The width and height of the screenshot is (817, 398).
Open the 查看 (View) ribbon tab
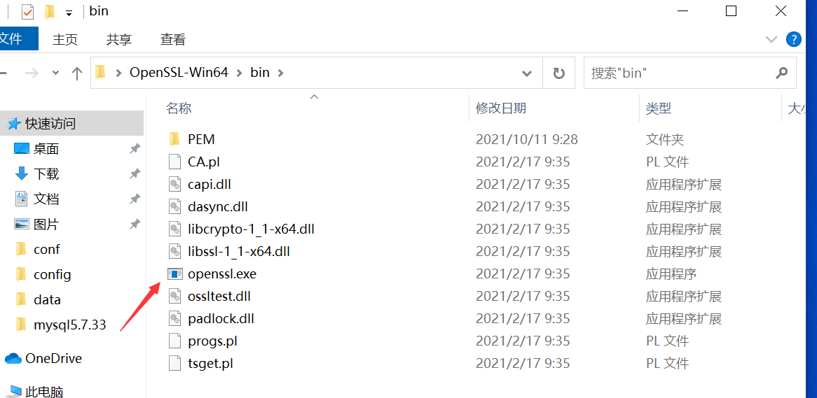(x=173, y=39)
